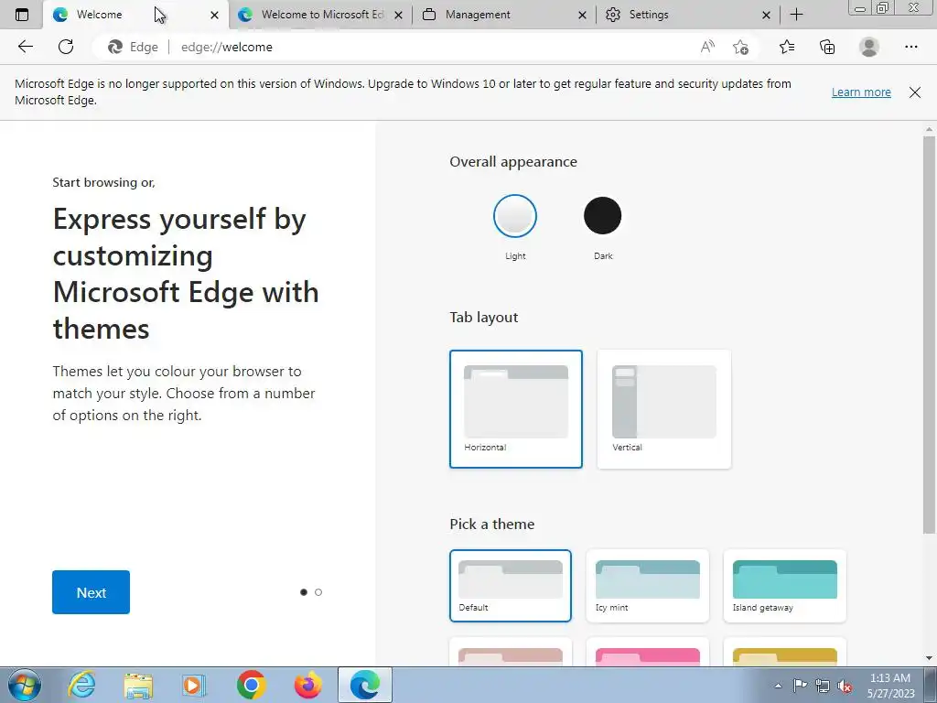937x703 pixels.
Task: Click the muted volume tray icon
Action: 845,687
